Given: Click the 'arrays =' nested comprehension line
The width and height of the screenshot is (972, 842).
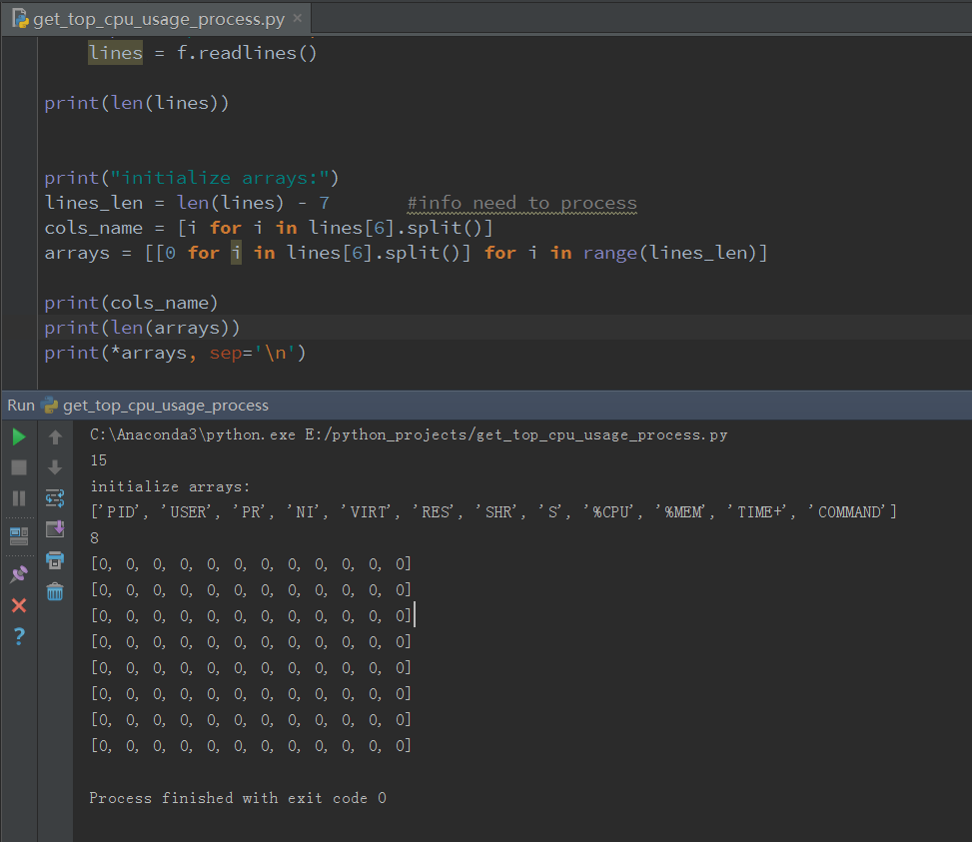Looking at the screenshot, I should point(406,253).
